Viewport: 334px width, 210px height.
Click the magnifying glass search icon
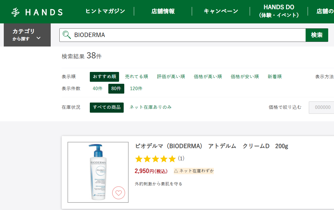point(67,35)
